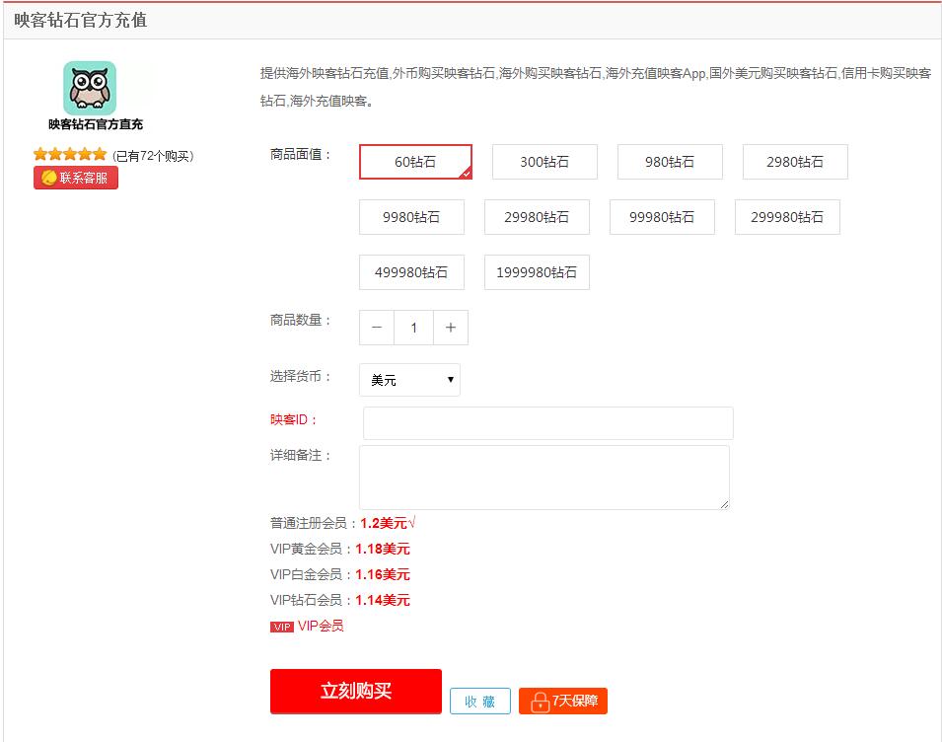Viewport: 942px width, 742px height.
Task: Click the 7天保障 guarantee button
Action: [x=563, y=702]
